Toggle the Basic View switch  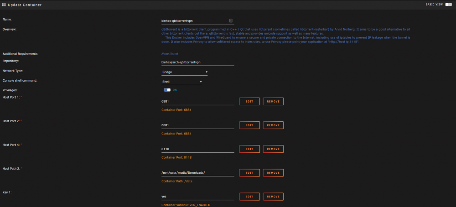tap(448, 5)
